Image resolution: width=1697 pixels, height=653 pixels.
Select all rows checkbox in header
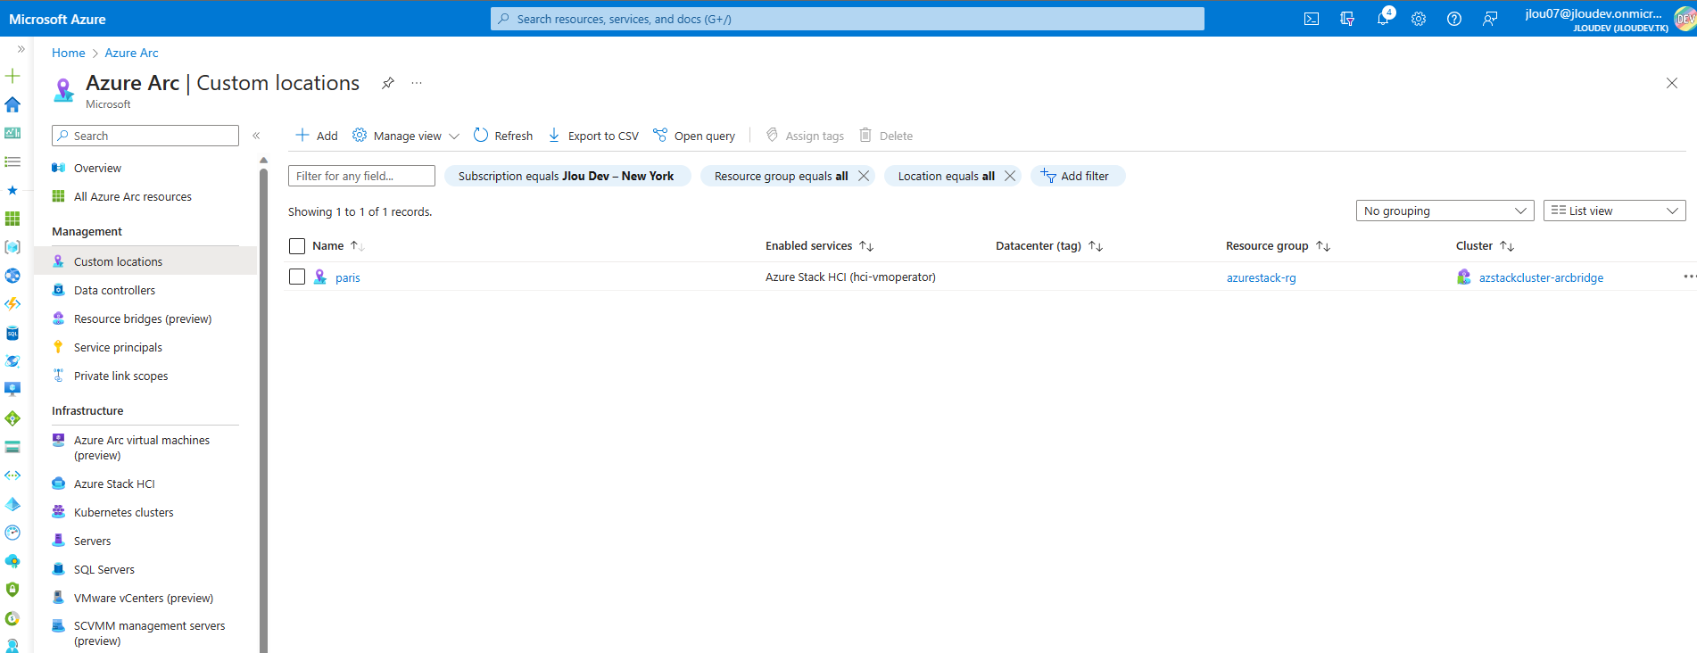[297, 246]
